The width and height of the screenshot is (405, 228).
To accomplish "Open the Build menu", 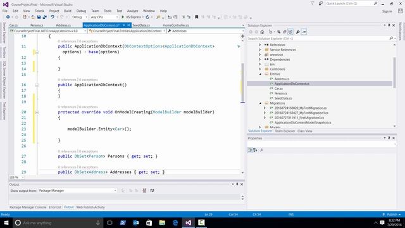I will (68, 11).
